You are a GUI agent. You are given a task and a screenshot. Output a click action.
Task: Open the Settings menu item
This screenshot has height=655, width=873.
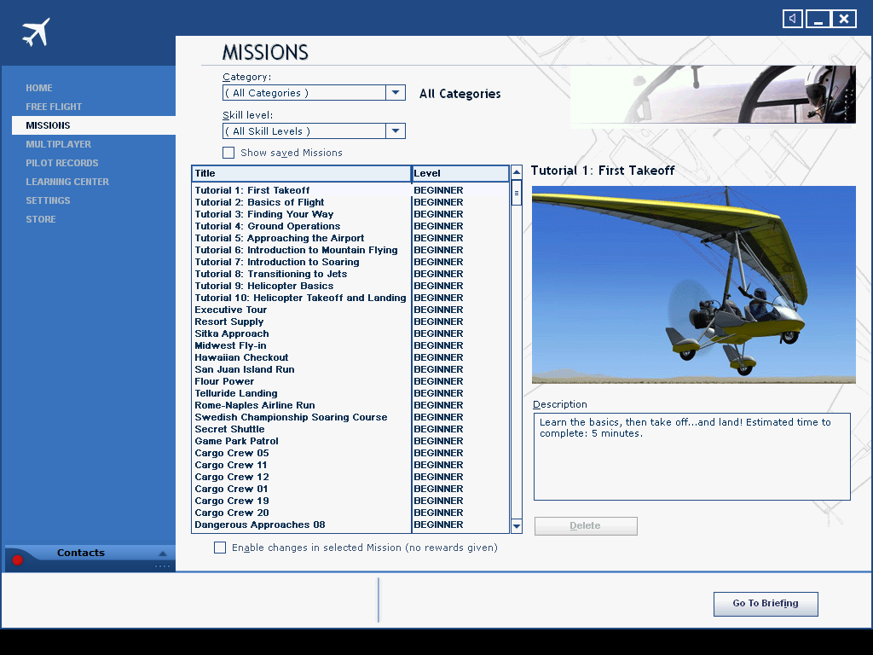coord(48,200)
